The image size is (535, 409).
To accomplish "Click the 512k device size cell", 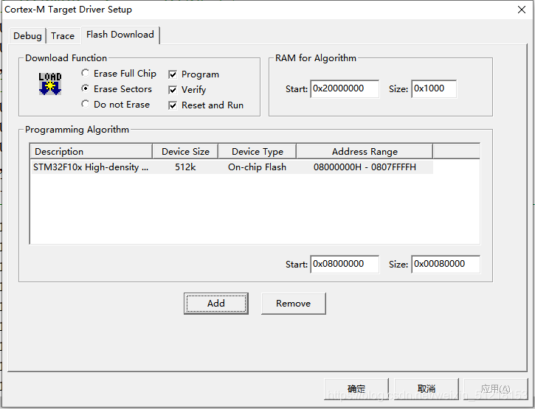I will (185, 167).
